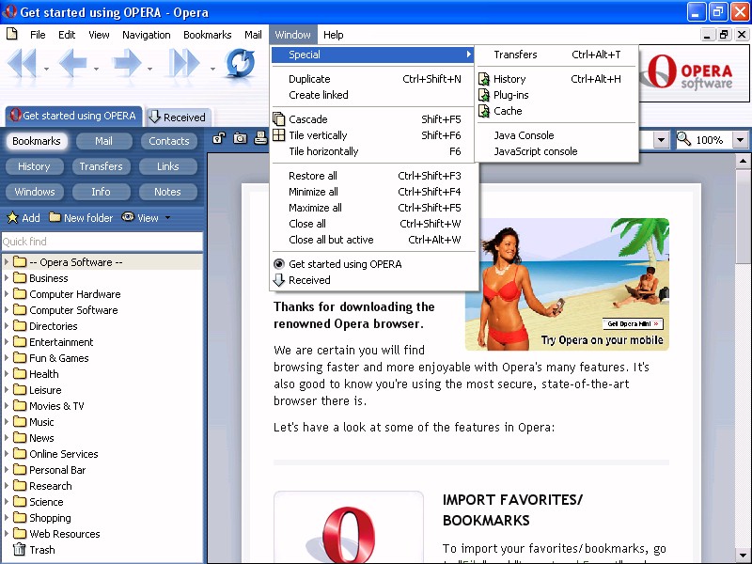This screenshot has height=564, width=752.
Task: Choose Tile vertically from the Window menu
Action: (x=318, y=135)
